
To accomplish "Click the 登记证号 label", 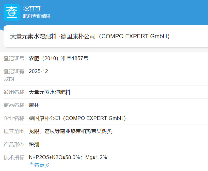I will point(14,58).
